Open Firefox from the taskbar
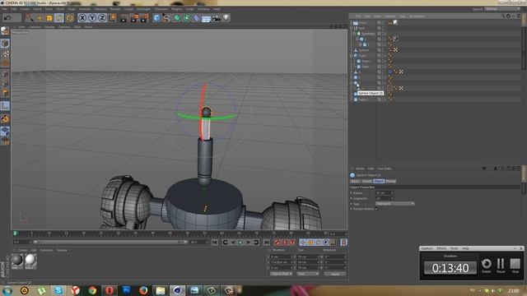This screenshot has width=527, height=296. click(x=143, y=290)
